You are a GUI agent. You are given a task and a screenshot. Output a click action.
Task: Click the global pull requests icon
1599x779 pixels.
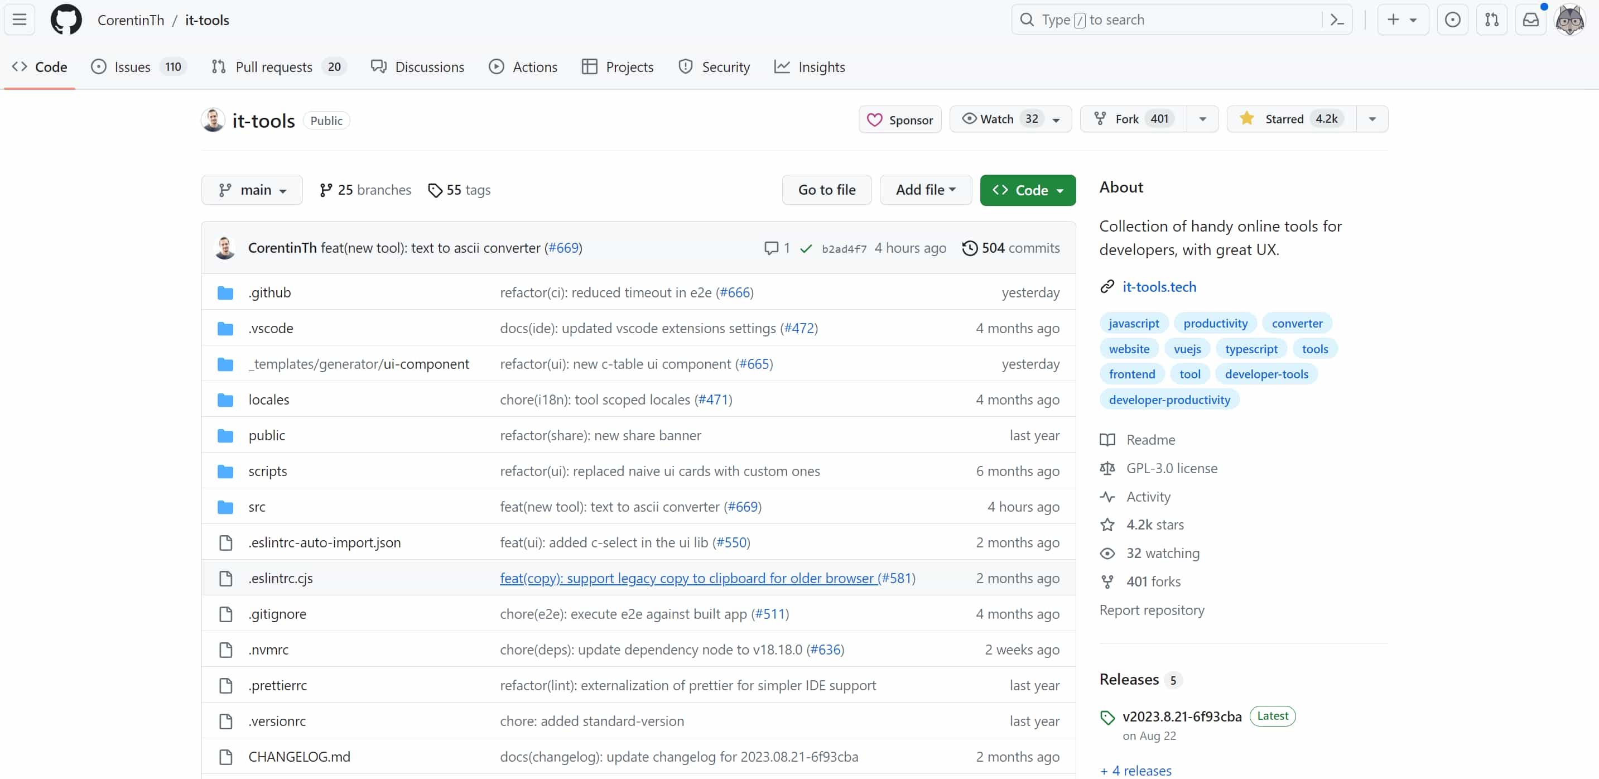point(1492,20)
